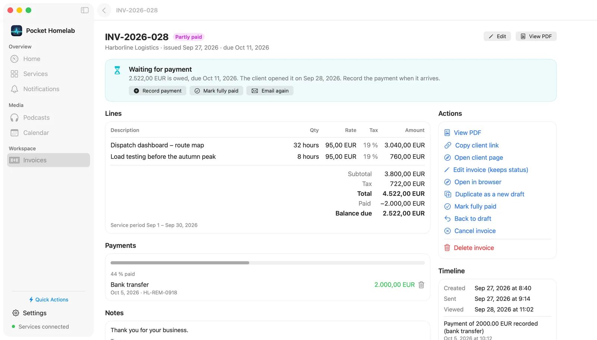The width and height of the screenshot is (597, 340).
Task: Click Cancel invoice action
Action: coord(470,231)
